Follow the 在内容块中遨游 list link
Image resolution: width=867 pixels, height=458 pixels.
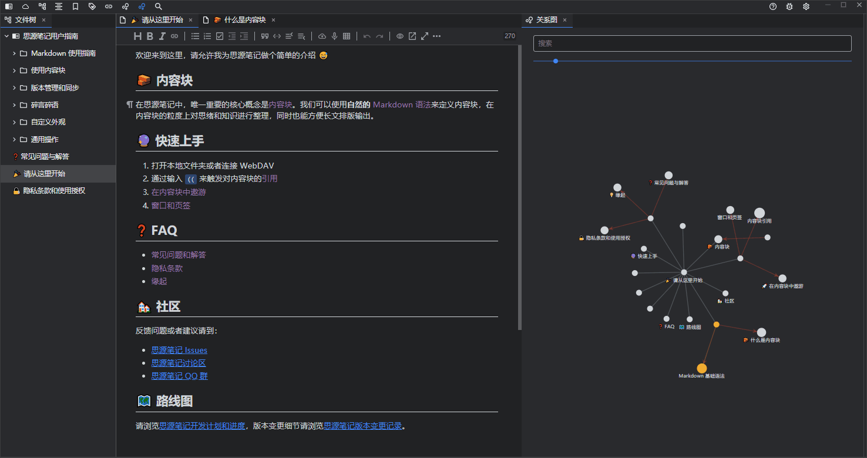pyautogui.click(x=179, y=193)
